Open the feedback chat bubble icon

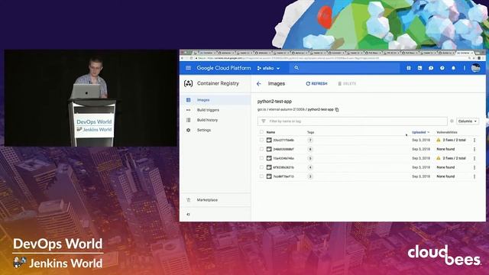tap(431, 68)
